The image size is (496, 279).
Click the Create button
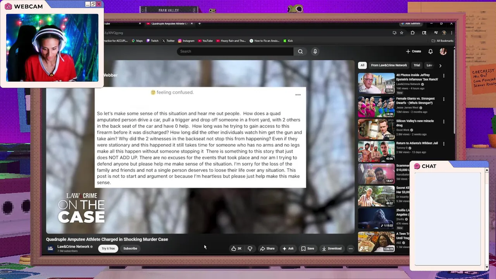[413, 51]
